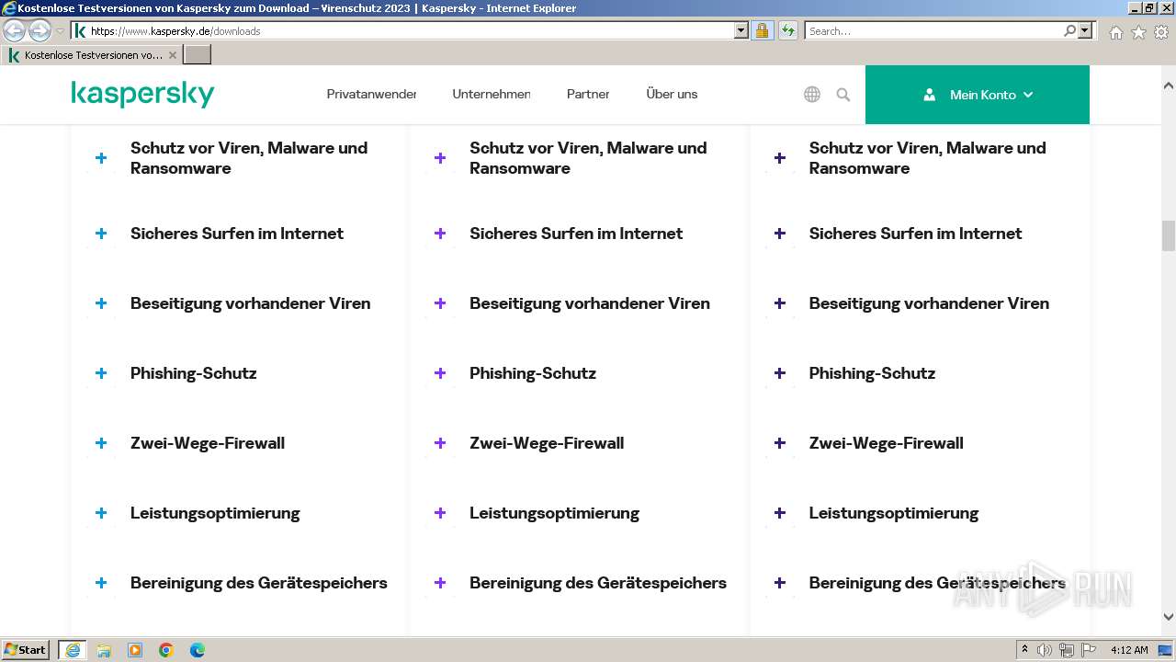Screen dimensions: 1176x662
Task: Click the search magnifier in IE search box
Action: click(1069, 30)
